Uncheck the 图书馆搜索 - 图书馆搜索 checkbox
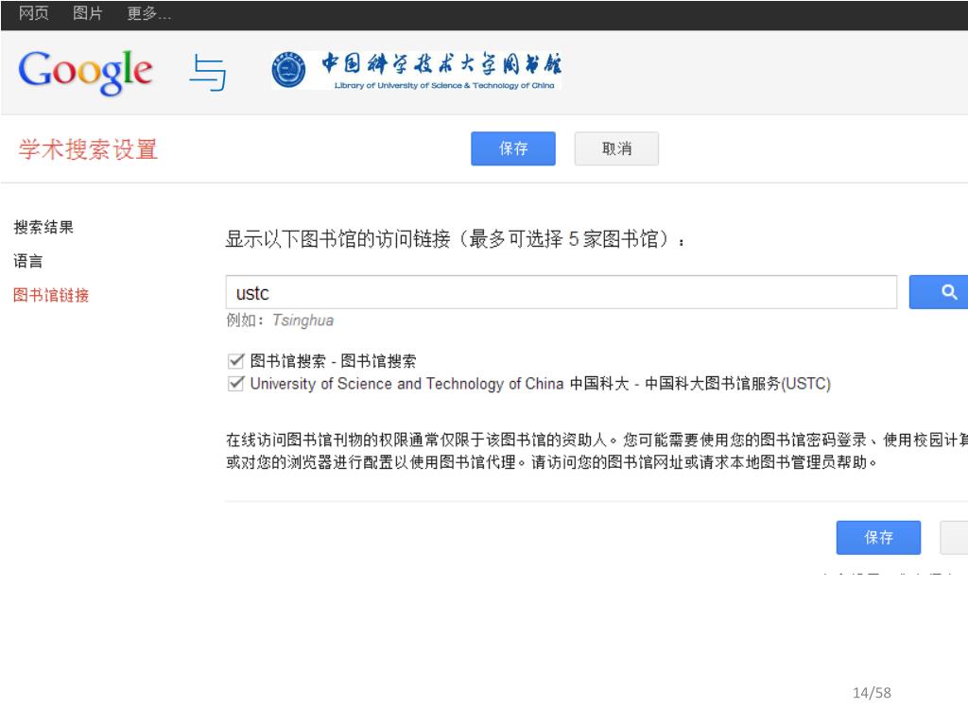The height and width of the screenshot is (726, 968). [x=235, y=360]
